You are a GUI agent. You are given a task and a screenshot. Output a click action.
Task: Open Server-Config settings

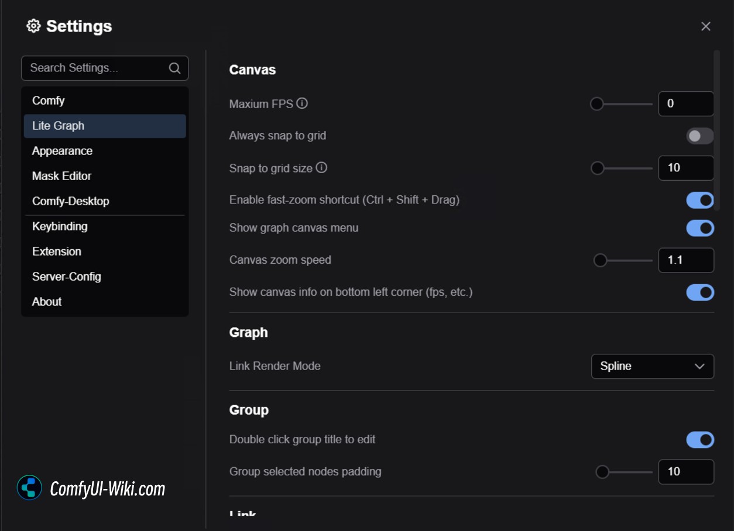coord(105,277)
